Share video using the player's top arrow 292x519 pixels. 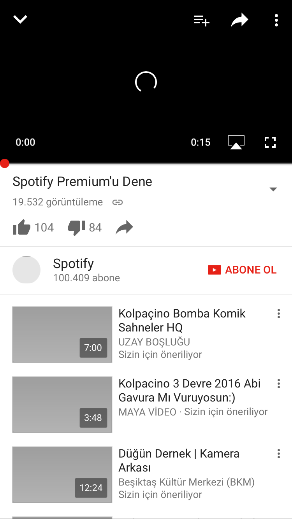pos(239,20)
